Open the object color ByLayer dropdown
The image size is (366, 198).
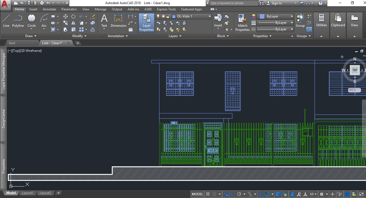click(x=275, y=16)
